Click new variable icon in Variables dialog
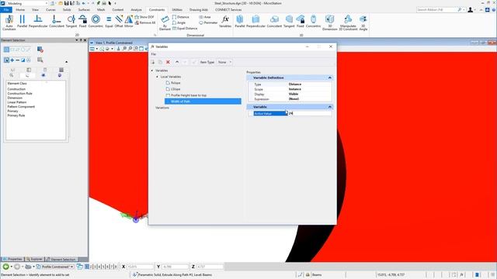This screenshot has width=497, height=279. click(x=153, y=62)
